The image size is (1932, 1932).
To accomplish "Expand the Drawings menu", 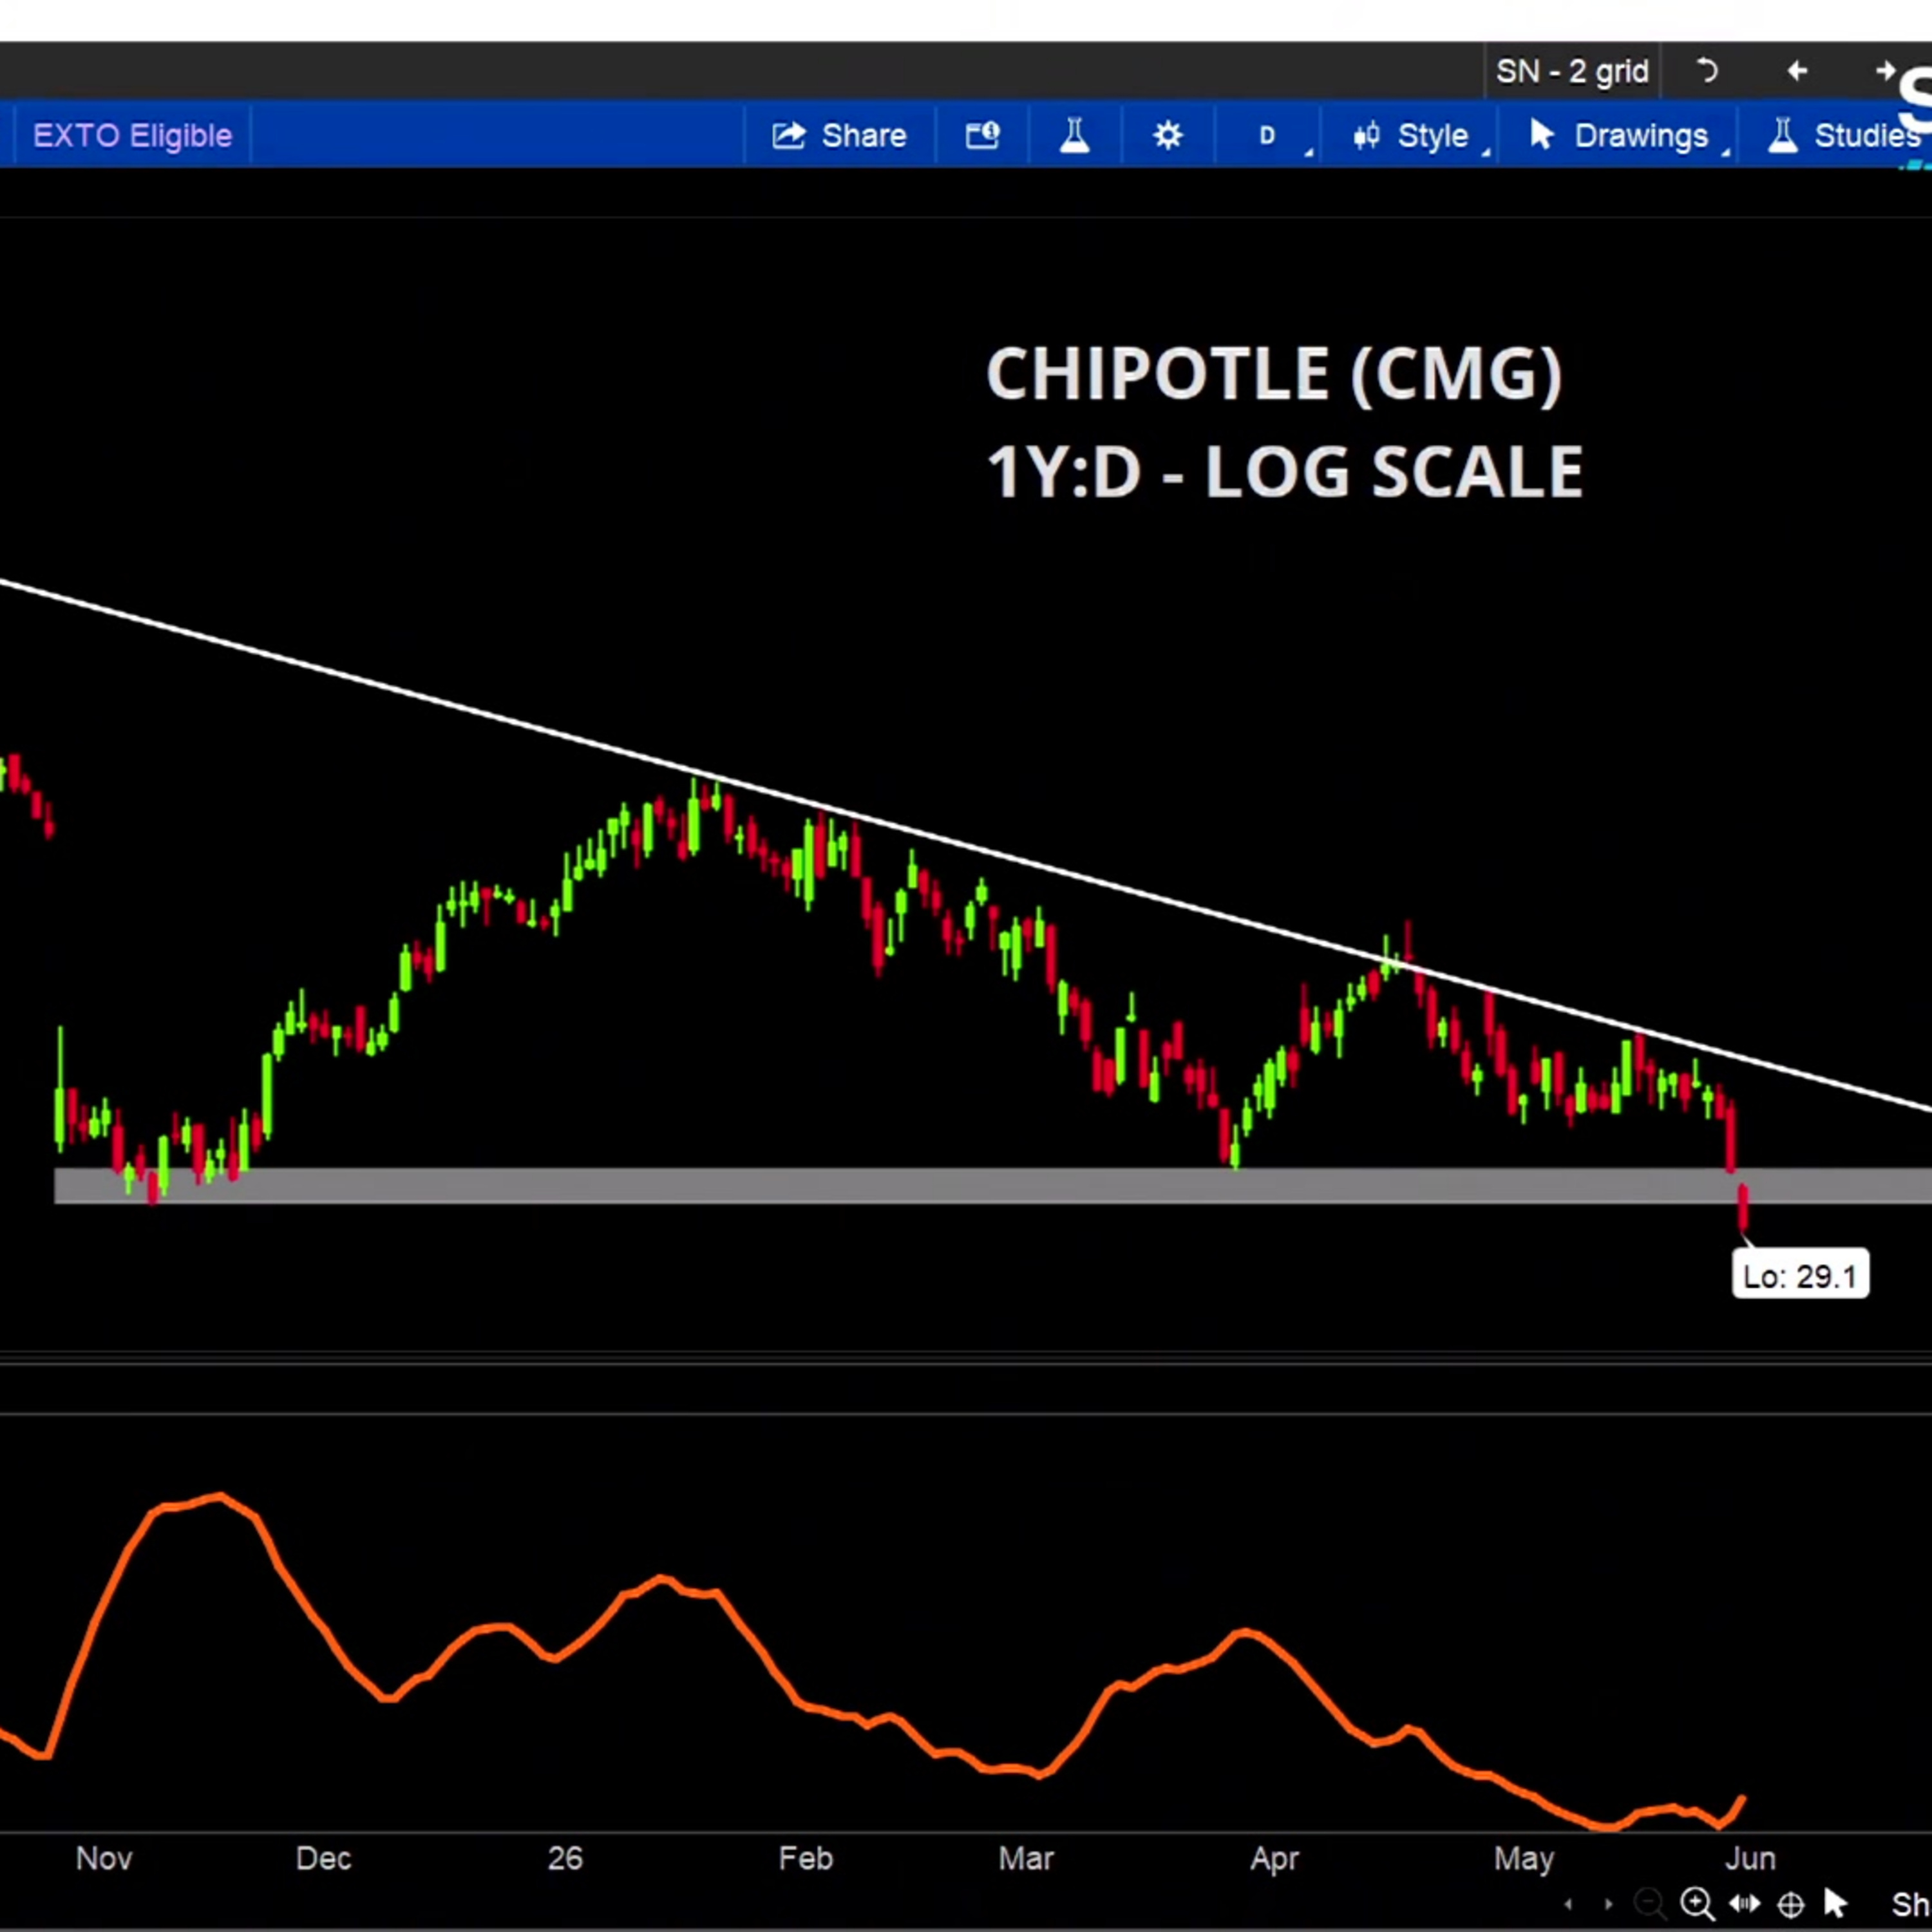I will pos(1620,135).
